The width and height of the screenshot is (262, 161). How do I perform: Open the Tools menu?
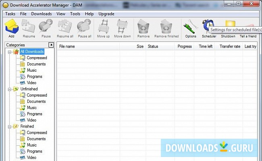click(75, 14)
